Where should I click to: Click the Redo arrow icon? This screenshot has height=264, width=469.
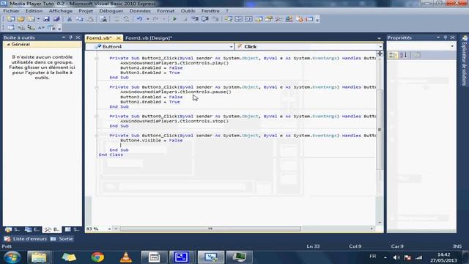coord(155,19)
